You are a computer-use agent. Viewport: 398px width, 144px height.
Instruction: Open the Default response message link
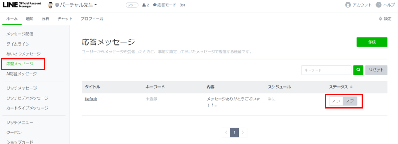[91, 99]
